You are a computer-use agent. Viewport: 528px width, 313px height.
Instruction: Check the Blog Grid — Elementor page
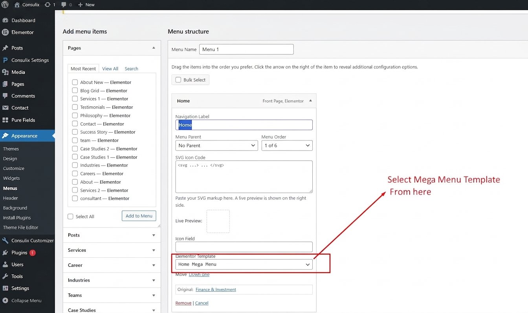click(75, 91)
